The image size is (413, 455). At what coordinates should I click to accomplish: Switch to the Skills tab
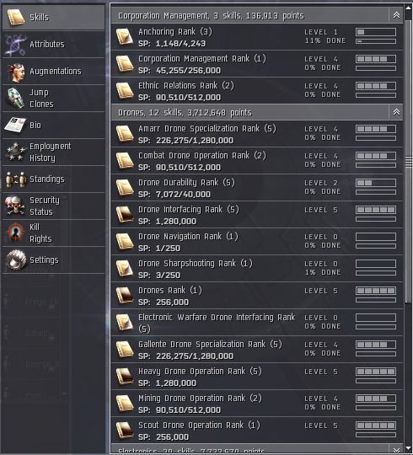(x=53, y=17)
